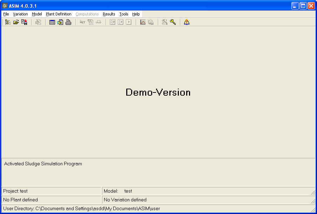Open a file with the folder icon
The image size is (317, 214).
coord(16,22)
